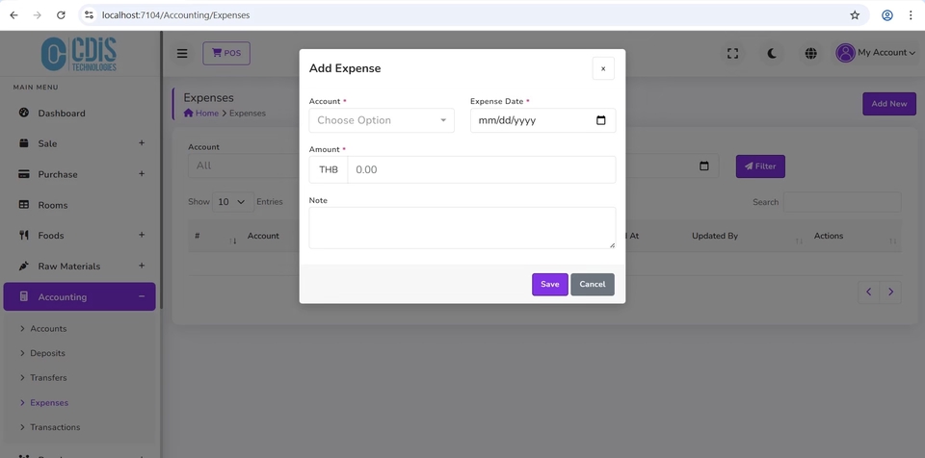This screenshot has height=458, width=925.
Task: Bookmark this page with star icon
Action: pos(855,15)
